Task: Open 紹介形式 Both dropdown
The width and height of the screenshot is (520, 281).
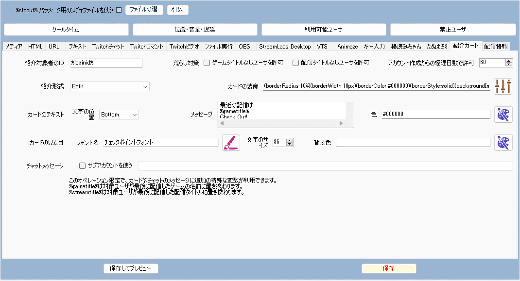Action: 110,86
